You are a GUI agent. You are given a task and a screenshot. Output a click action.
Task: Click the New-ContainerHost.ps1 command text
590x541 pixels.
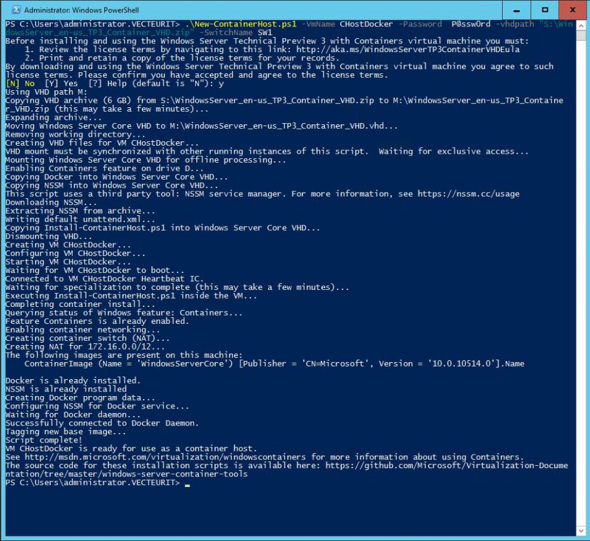tap(241, 24)
